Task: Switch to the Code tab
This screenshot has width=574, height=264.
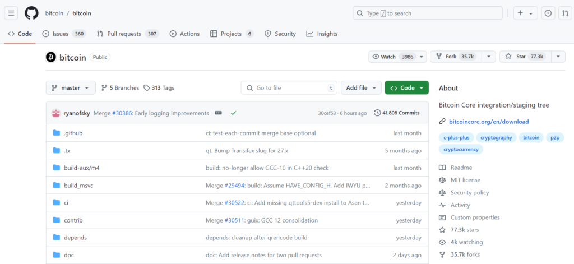Action: [x=20, y=34]
